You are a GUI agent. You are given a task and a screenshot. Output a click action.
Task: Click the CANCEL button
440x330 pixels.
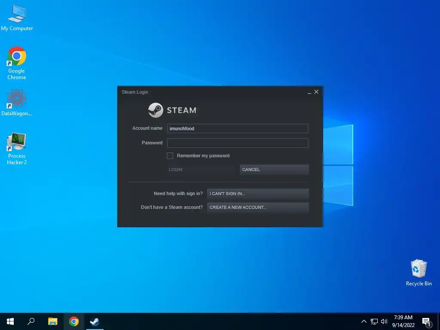(x=274, y=169)
